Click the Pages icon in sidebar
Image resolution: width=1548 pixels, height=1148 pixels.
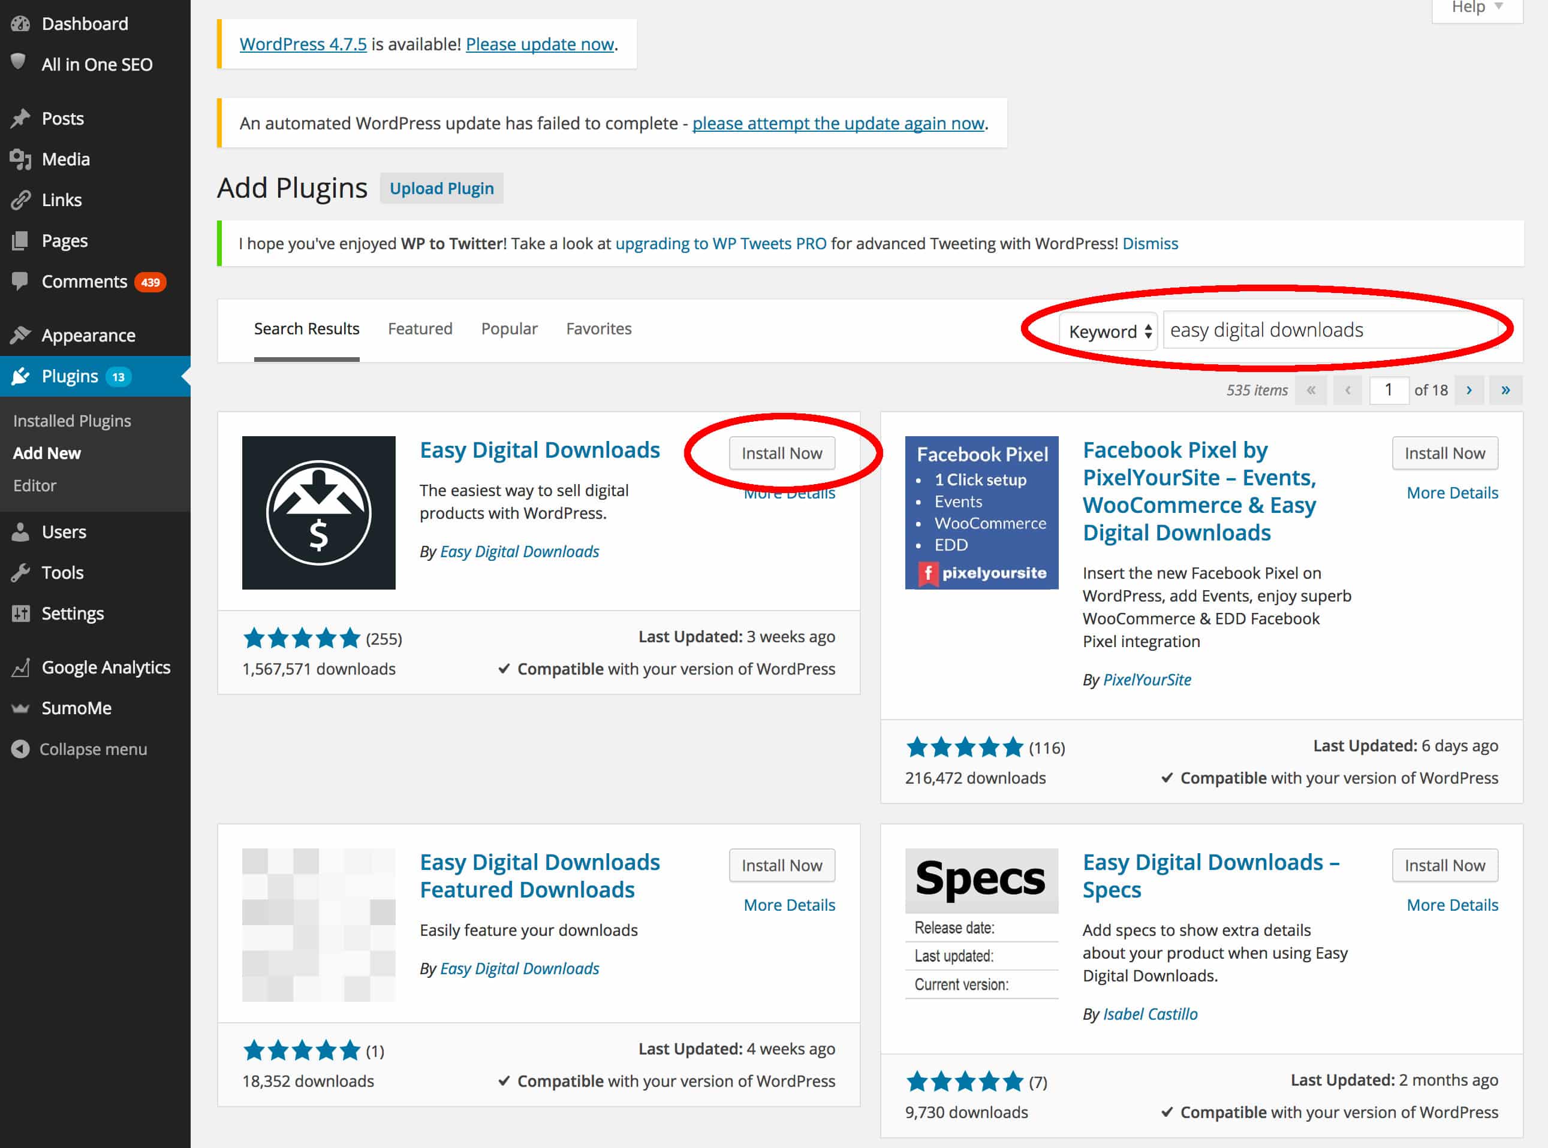20,240
